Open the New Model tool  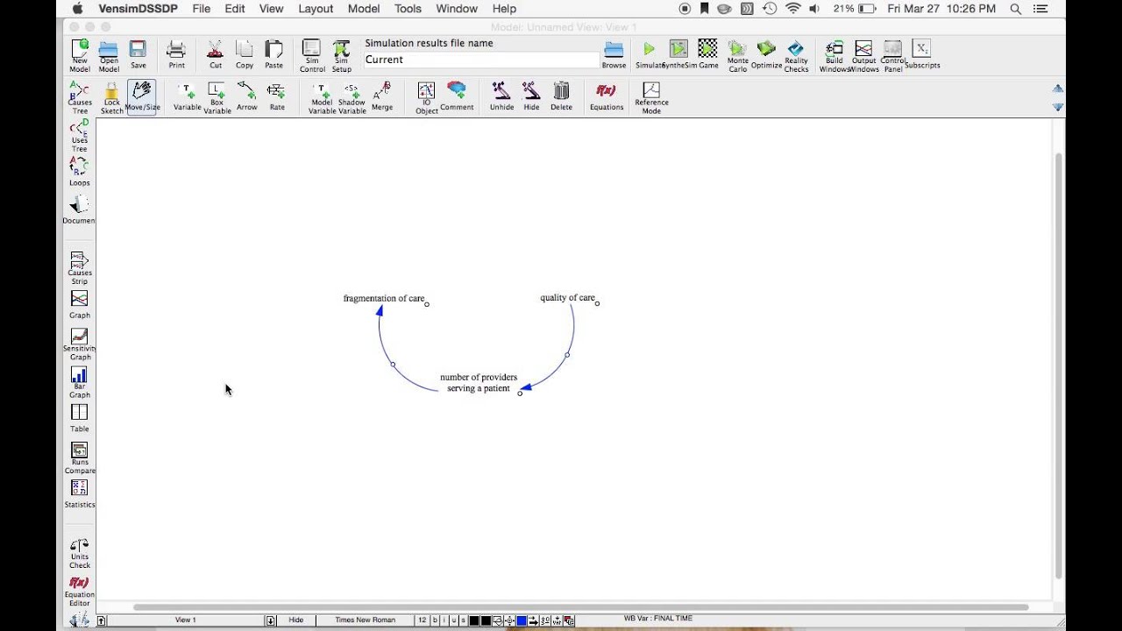pyautogui.click(x=80, y=54)
